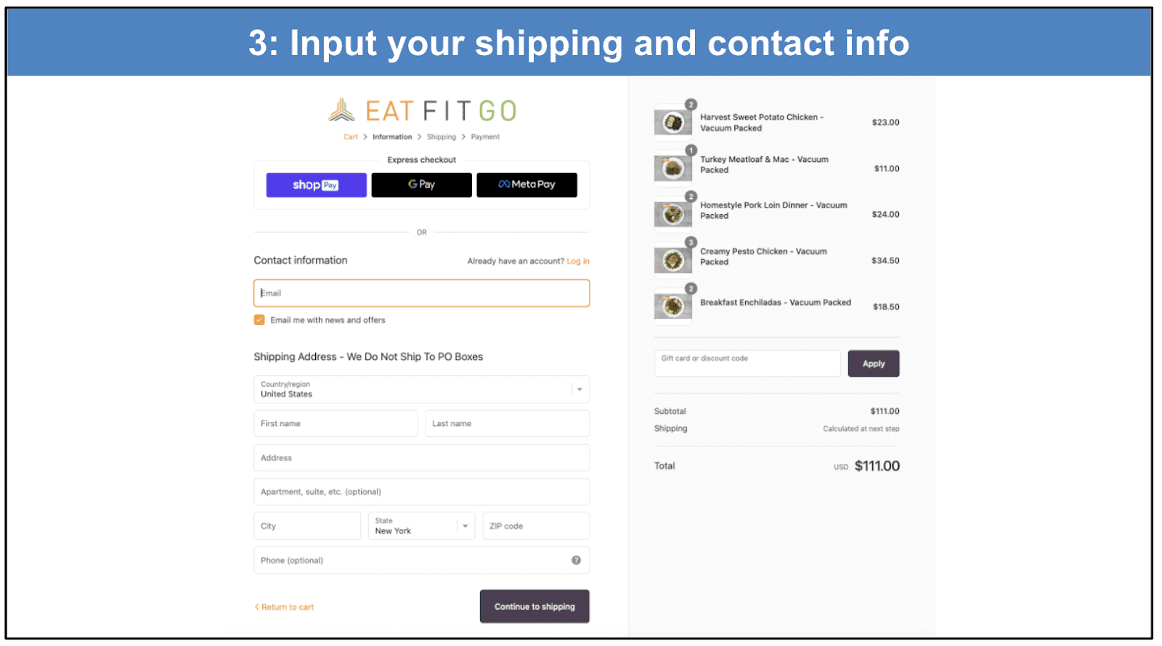Image resolution: width=1162 pixels, height=646 pixels.
Task: Open the Country/region dropdown
Action: point(421,390)
